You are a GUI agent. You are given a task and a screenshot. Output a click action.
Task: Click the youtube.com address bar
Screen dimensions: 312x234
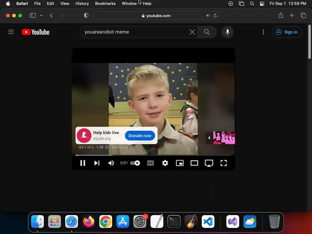(x=156, y=16)
